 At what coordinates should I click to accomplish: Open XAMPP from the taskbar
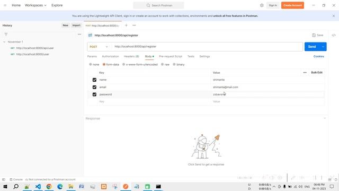pyautogui.click(x=104, y=186)
